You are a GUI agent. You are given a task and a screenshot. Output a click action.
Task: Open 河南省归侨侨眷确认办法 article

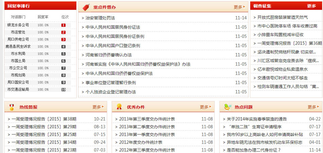(x=108, y=55)
